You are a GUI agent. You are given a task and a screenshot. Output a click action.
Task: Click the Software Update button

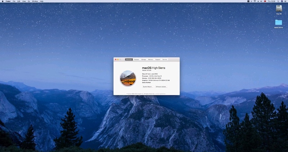(x=161, y=87)
